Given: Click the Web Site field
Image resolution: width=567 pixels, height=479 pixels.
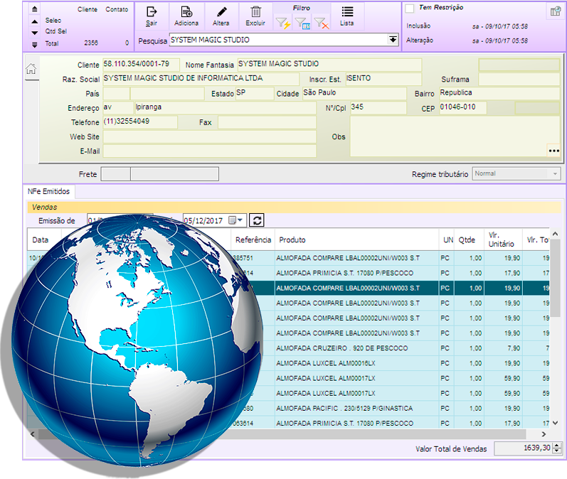Looking at the screenshot, I should coord(209,136).
